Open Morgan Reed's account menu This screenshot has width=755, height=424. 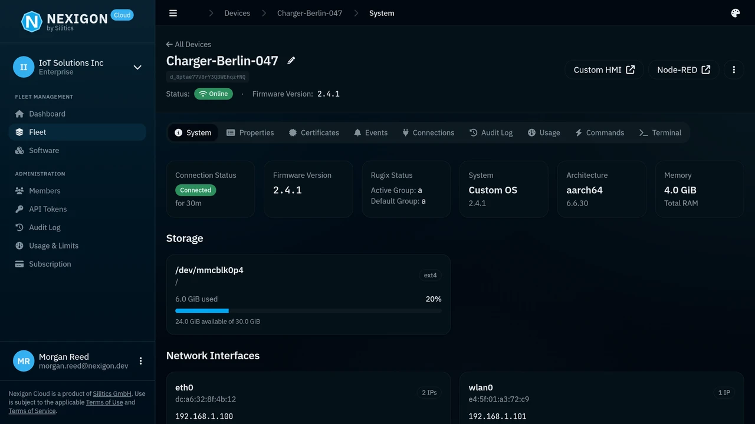pyautogui.click(x=140, y=360)
